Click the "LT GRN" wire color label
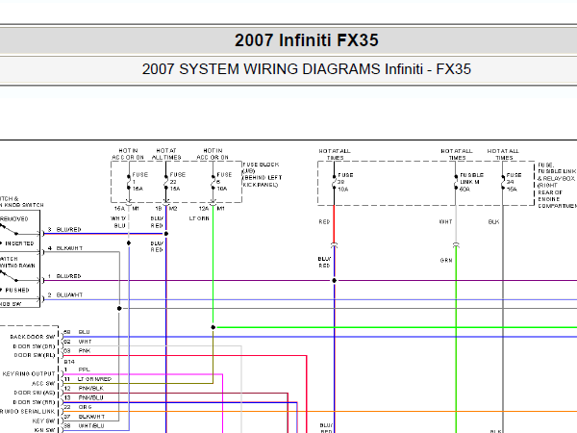 199,218
